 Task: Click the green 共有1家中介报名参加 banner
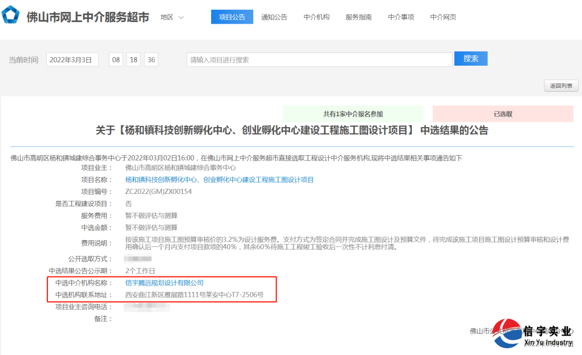coord(353,114)
